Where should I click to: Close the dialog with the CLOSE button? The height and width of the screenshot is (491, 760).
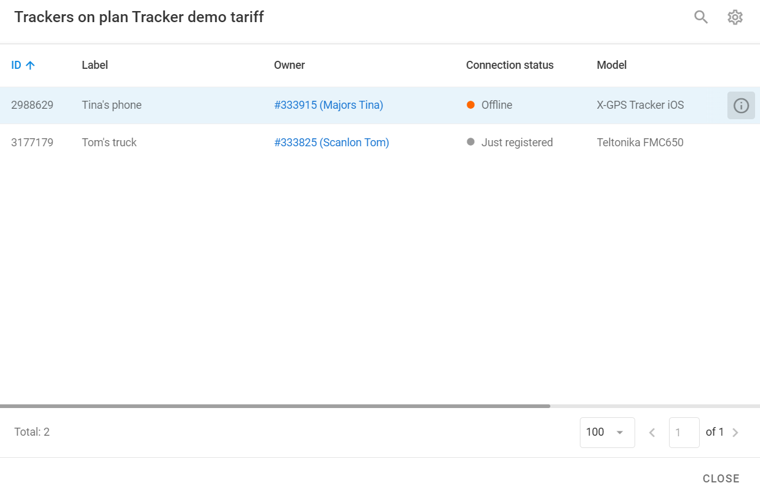click(x=721, y=478)
